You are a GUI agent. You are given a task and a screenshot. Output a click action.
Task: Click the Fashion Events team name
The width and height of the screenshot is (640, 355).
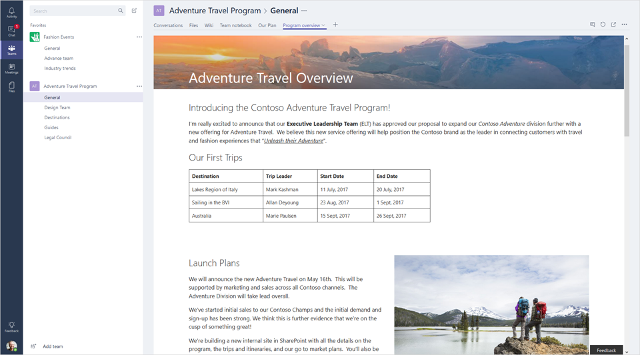tap(59, 37)
